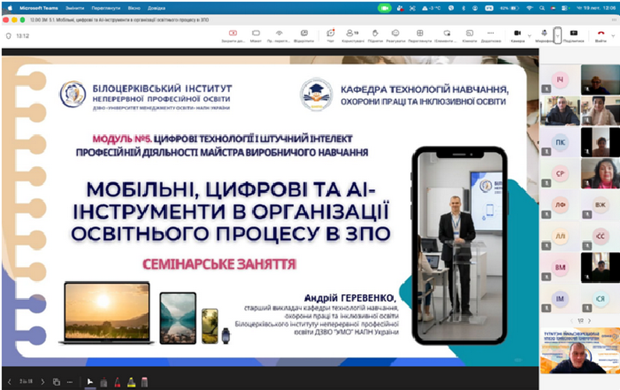
Task: Open the participants (People) list
Action: click(x=353, y=34)
